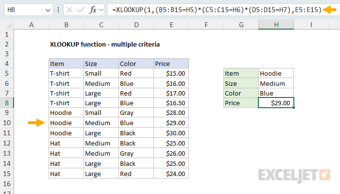
Task: Select column F header
Action: (206, 25)
